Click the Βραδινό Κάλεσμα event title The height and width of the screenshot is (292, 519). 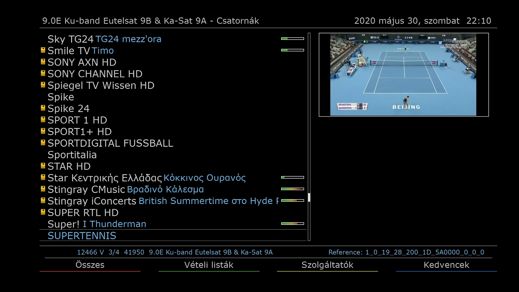(x=165, y=189)
